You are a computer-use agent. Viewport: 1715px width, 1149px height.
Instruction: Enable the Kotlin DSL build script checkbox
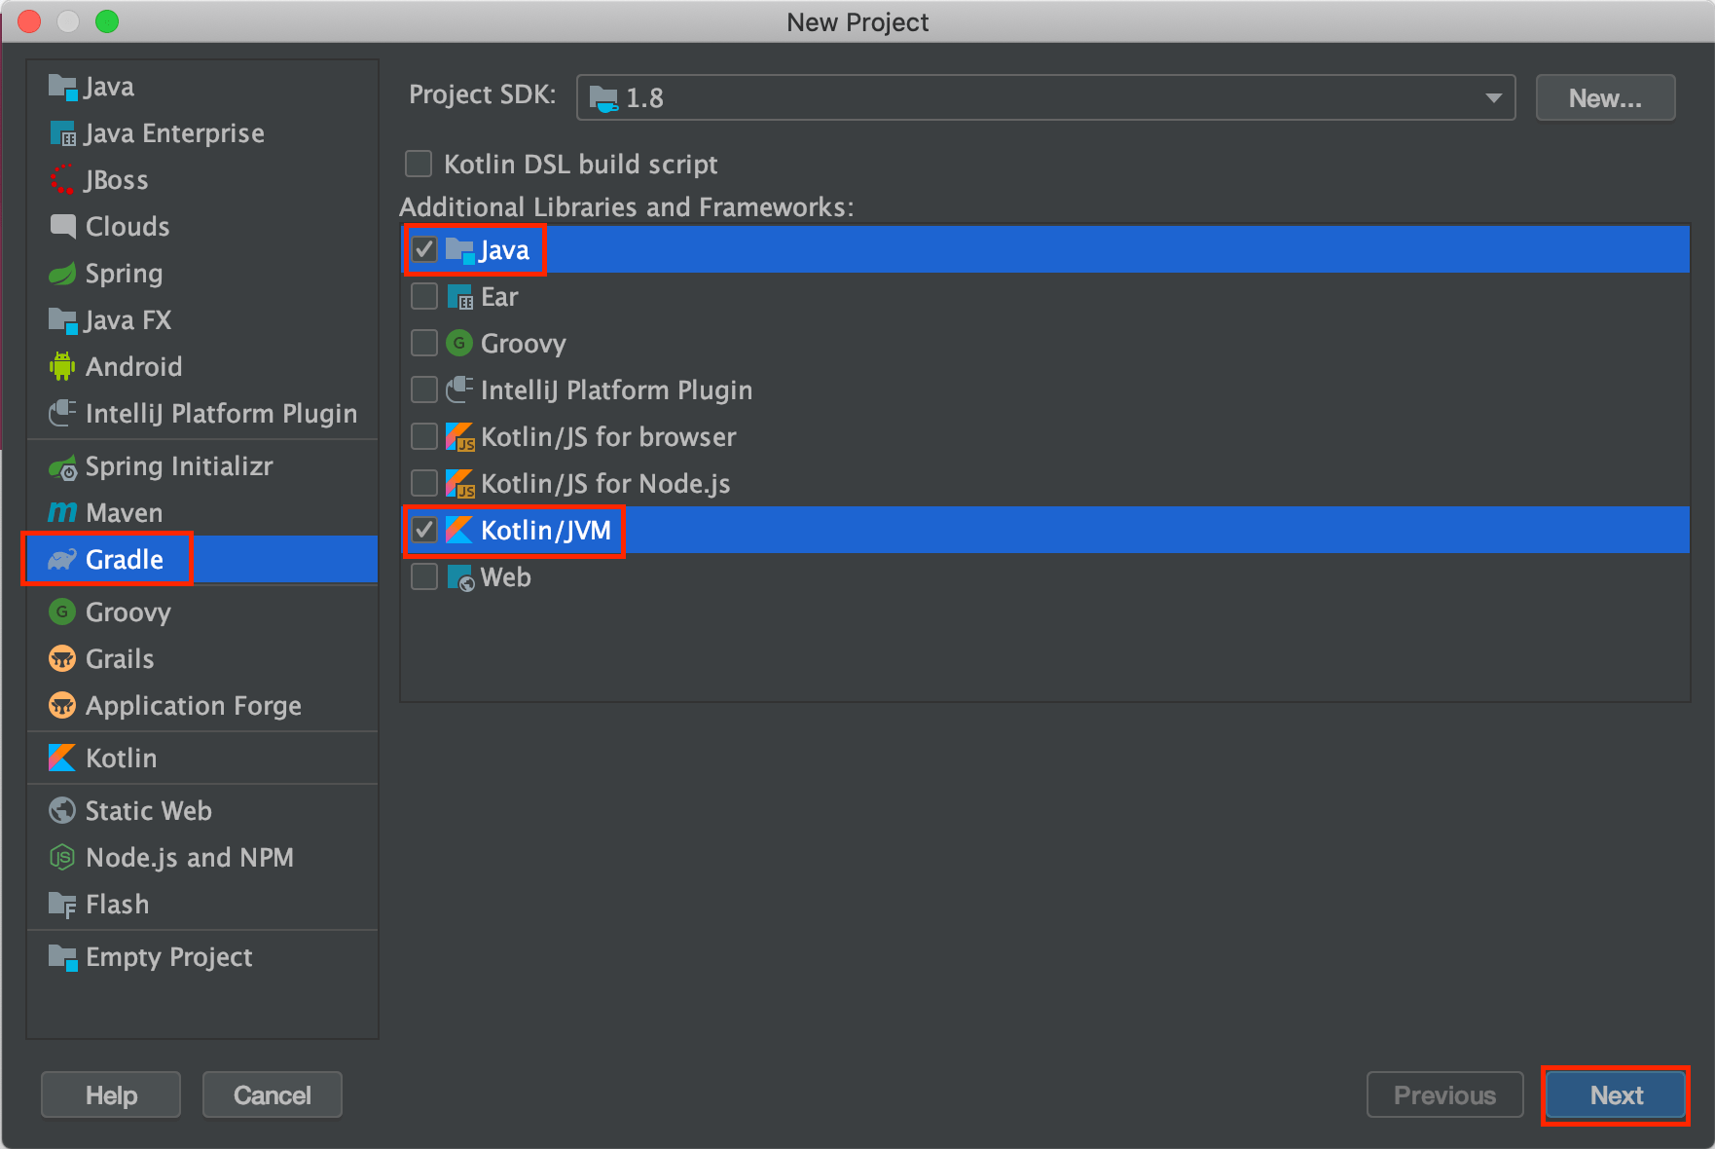pyautogui.click(x=418, y=164)
